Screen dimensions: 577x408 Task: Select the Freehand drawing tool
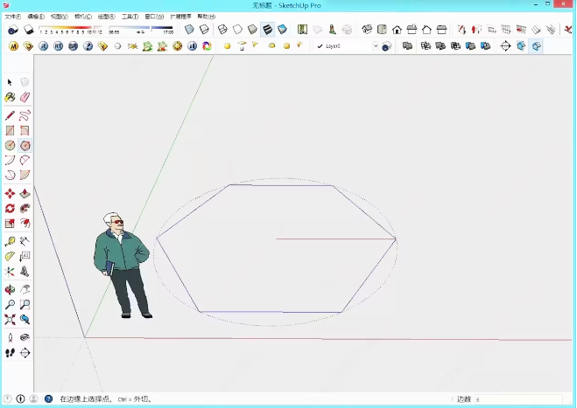(x=25, y=115)
